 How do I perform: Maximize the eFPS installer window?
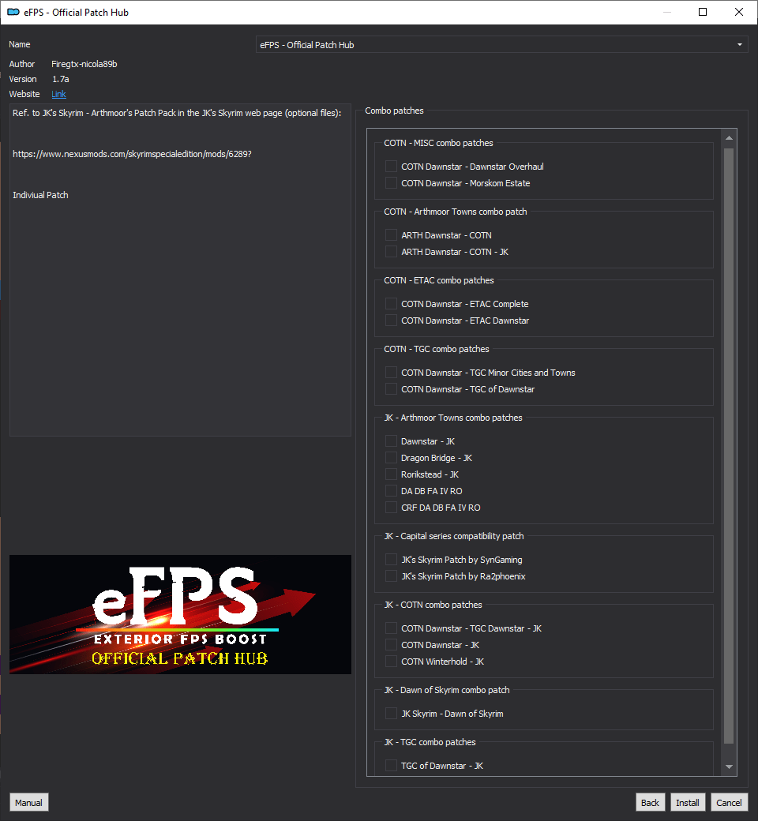(x=703, y=12)
